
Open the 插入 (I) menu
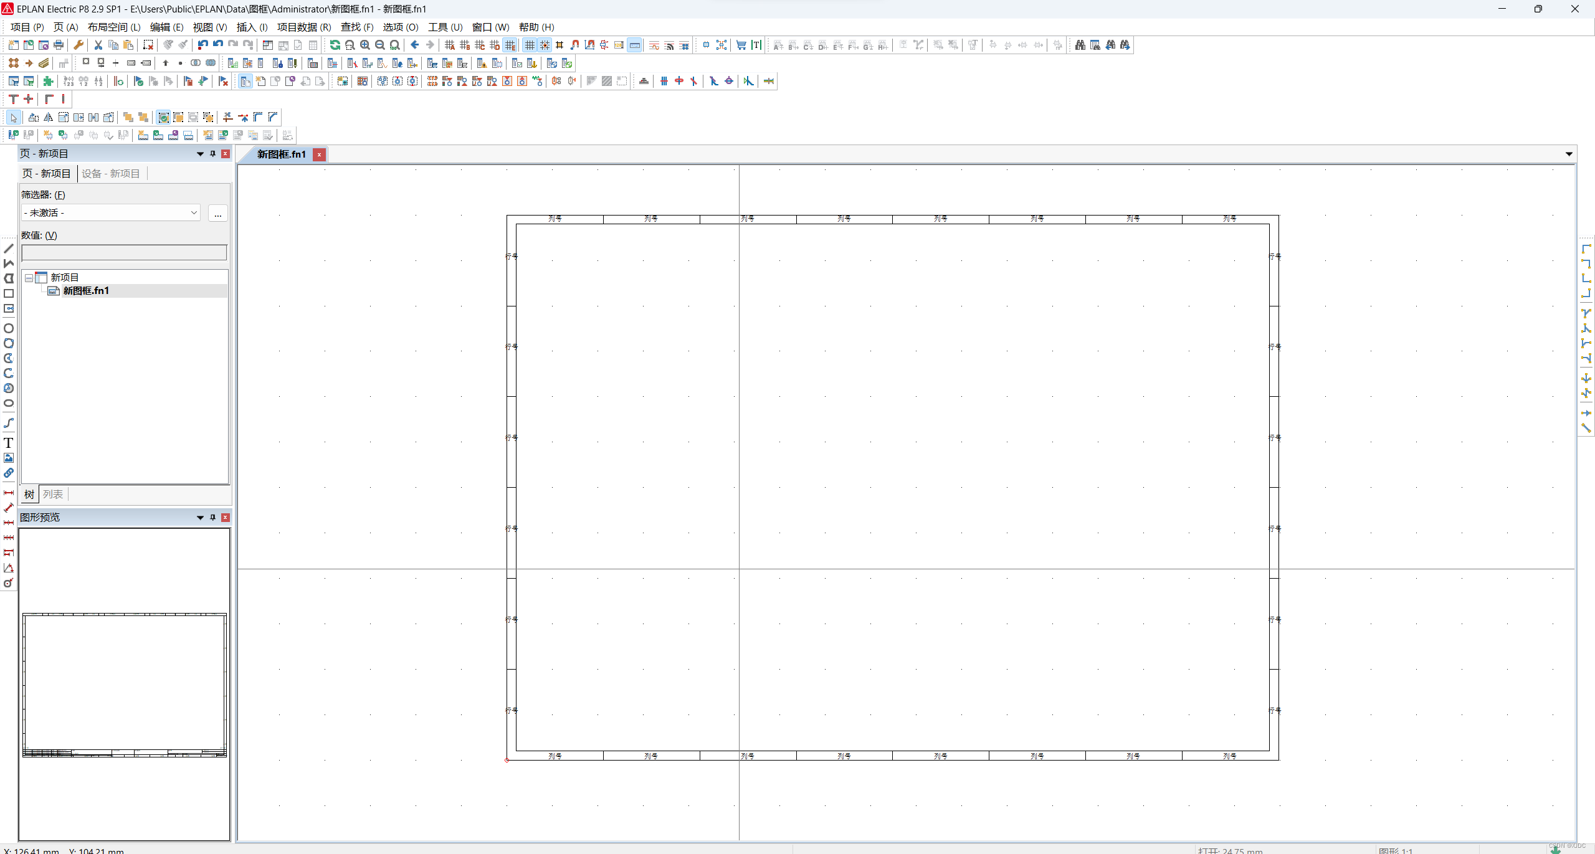click(x=252, y=27)
